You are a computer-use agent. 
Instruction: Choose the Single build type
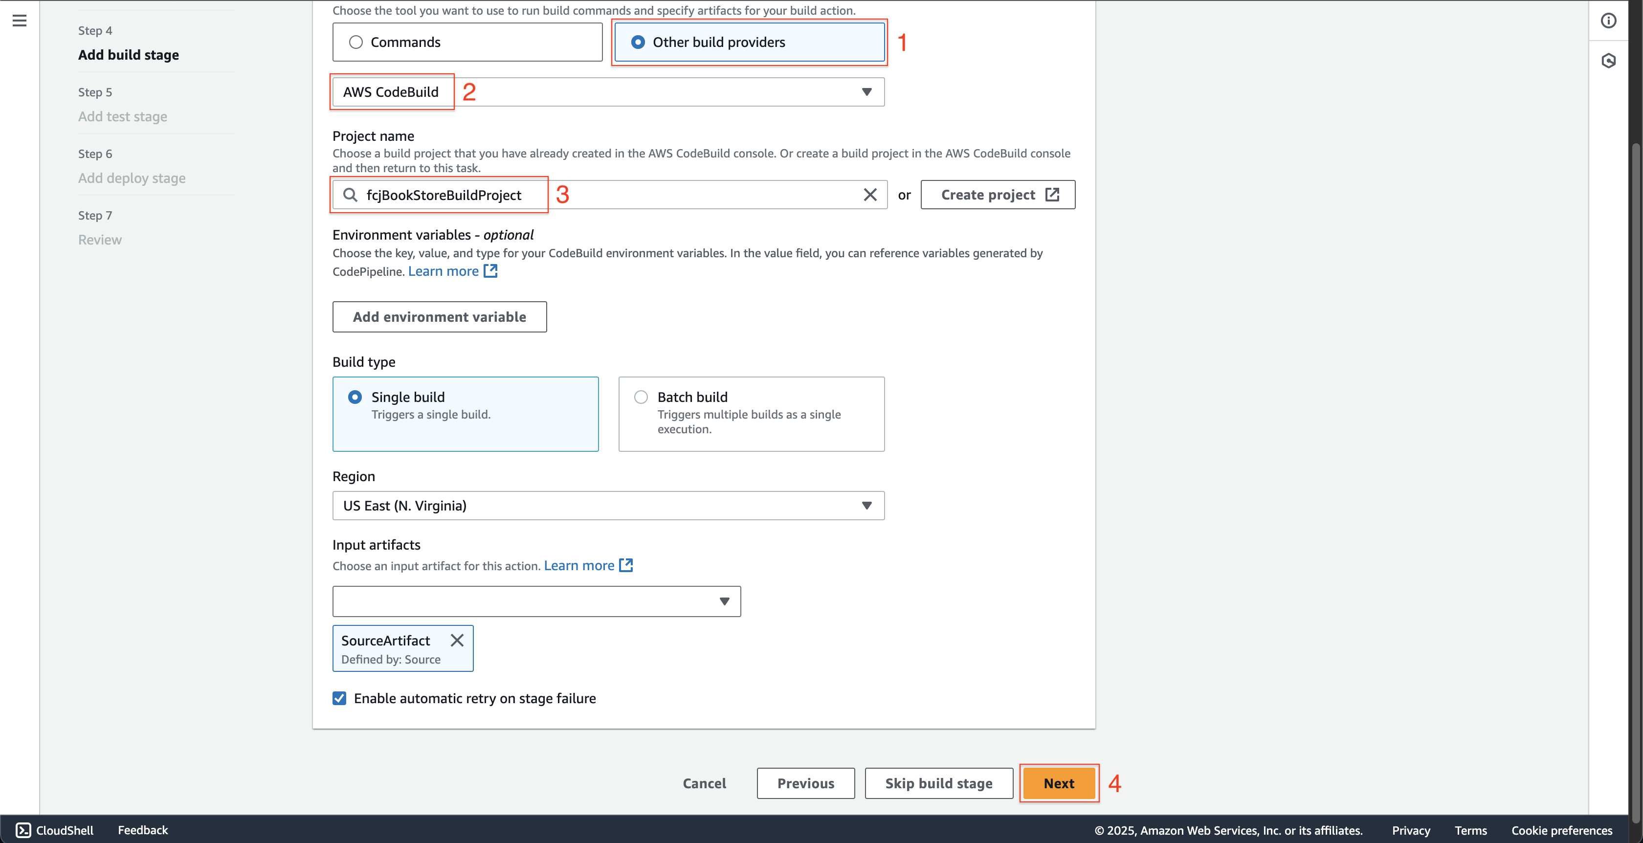point(466,414)
